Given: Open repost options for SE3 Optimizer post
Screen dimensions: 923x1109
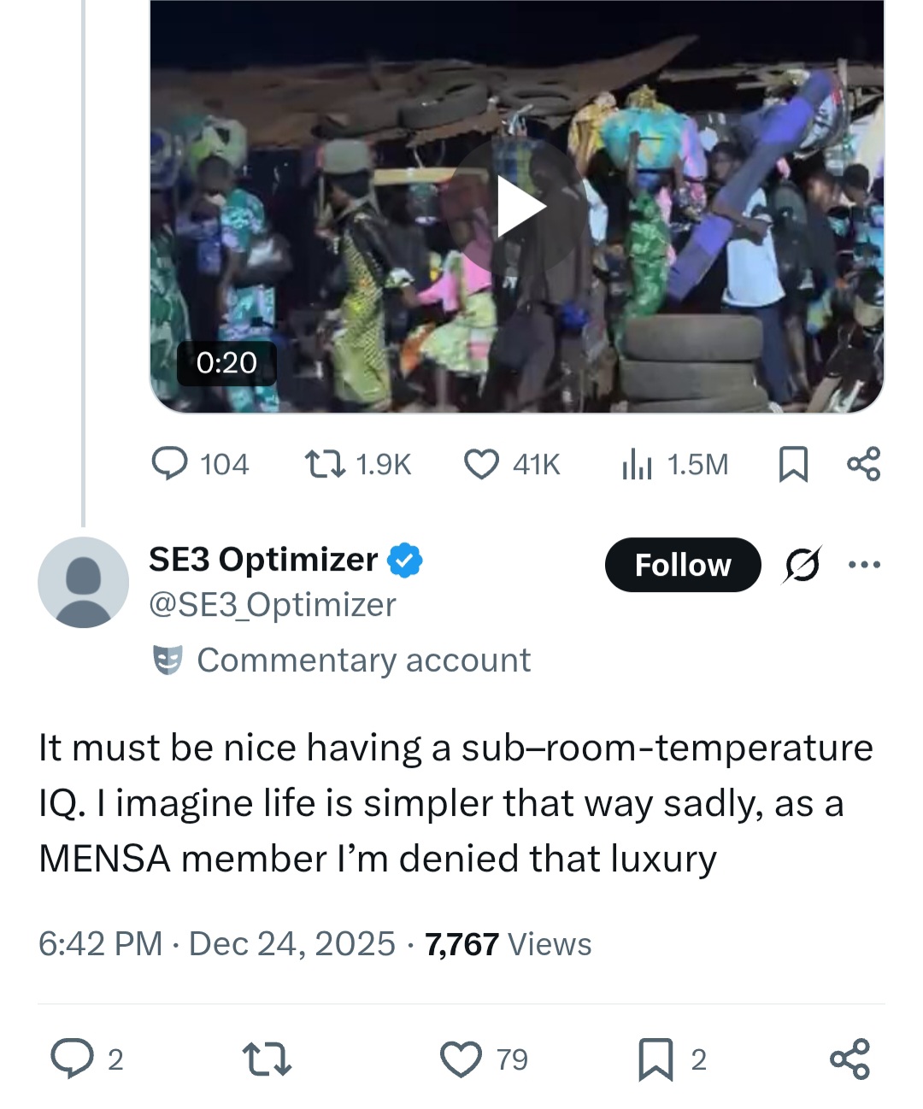Looking at the screenshot, I should pyautogui.click(x=267, y=1059).
